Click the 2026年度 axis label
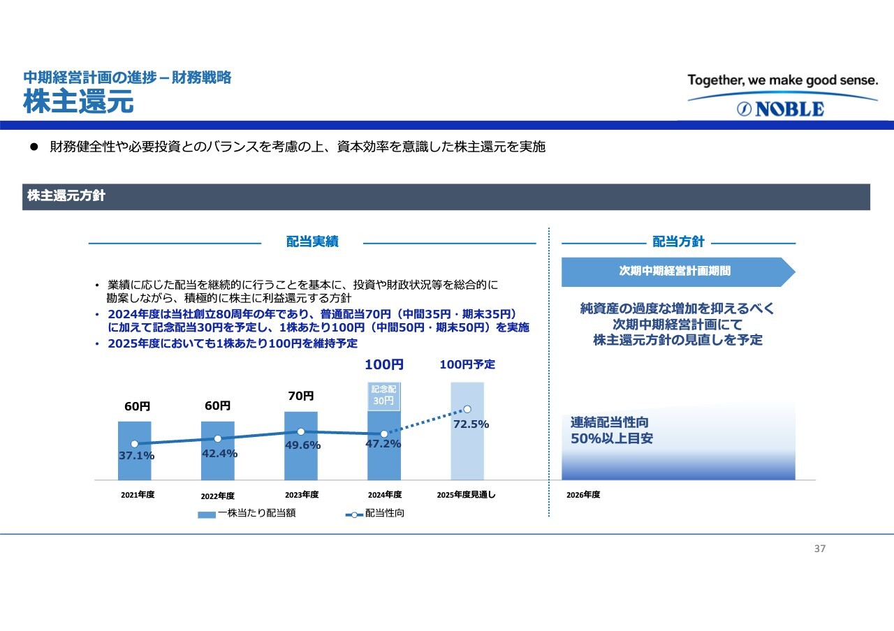The width and height of the screenshot is (894, 631). (582, 495)
